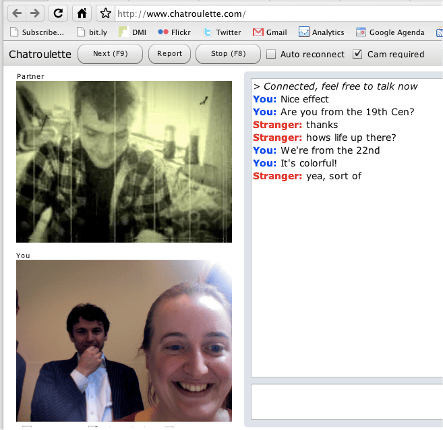This screenshot has height=430, width=443.
Task: Report the current partner
Action: tap(169, 54)
